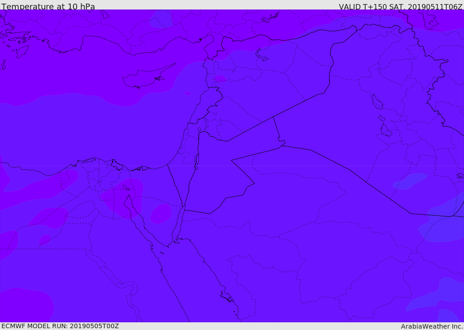Click the island of Cyprus on the map
The height and width of the screenshot is (330, 464).
click(148, 77)
